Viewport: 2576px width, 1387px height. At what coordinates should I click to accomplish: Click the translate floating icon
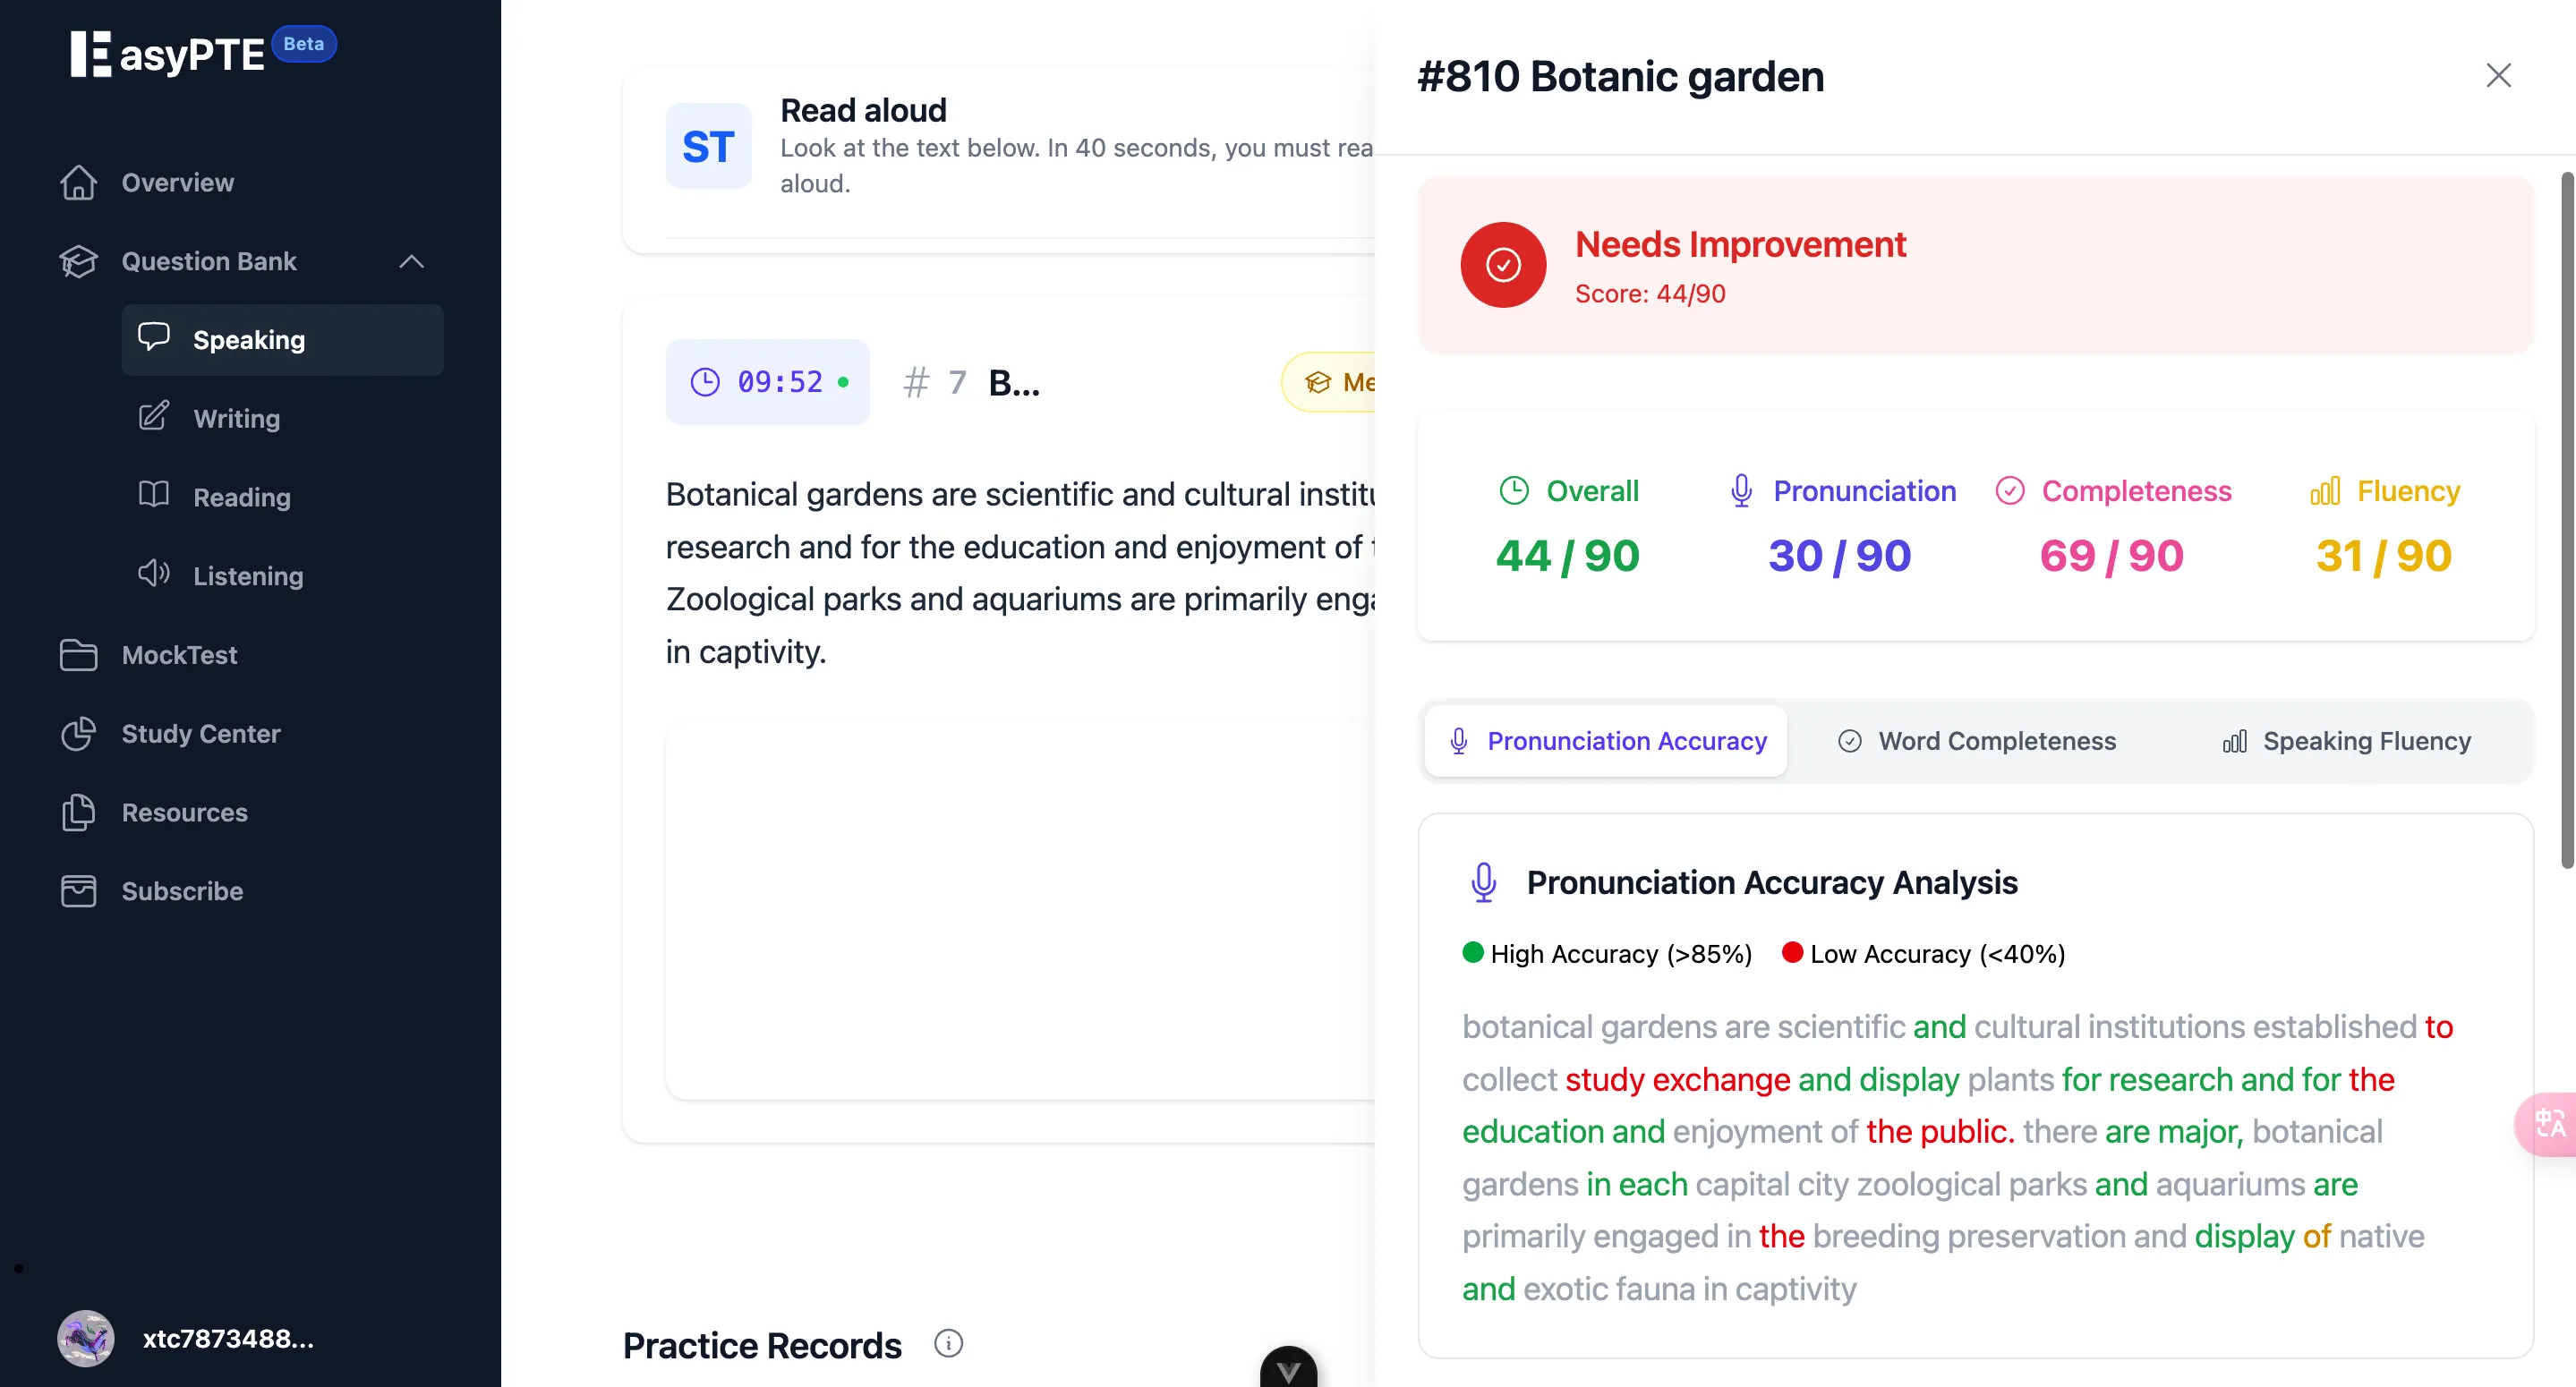[x=2549, y=1125]
